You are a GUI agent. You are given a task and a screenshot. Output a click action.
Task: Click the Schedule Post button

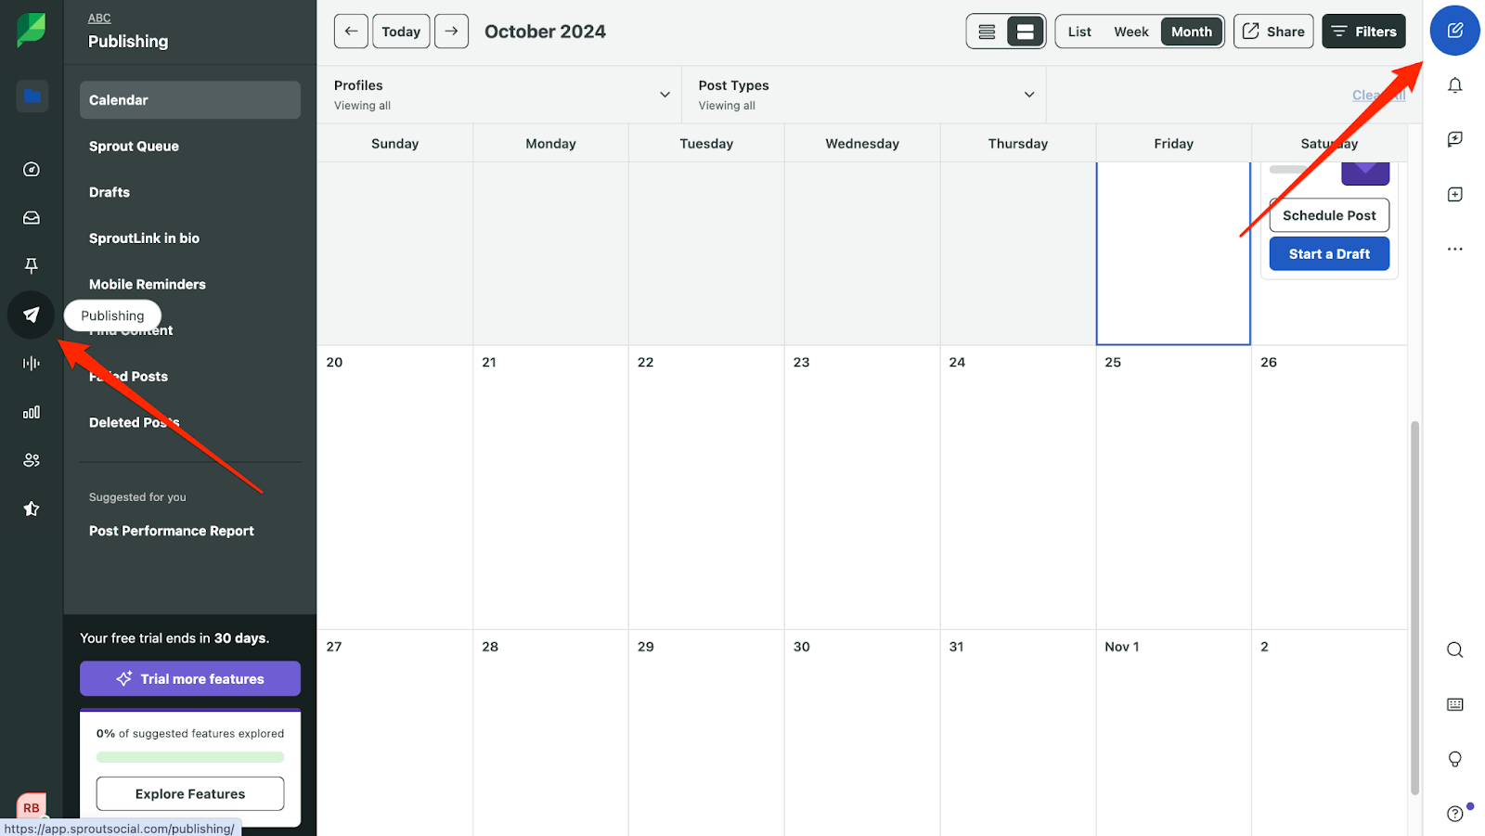coord(1328,215)
